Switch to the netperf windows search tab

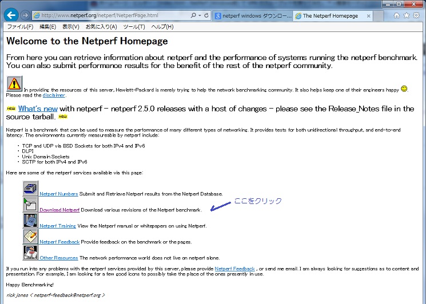click(253, 16)
